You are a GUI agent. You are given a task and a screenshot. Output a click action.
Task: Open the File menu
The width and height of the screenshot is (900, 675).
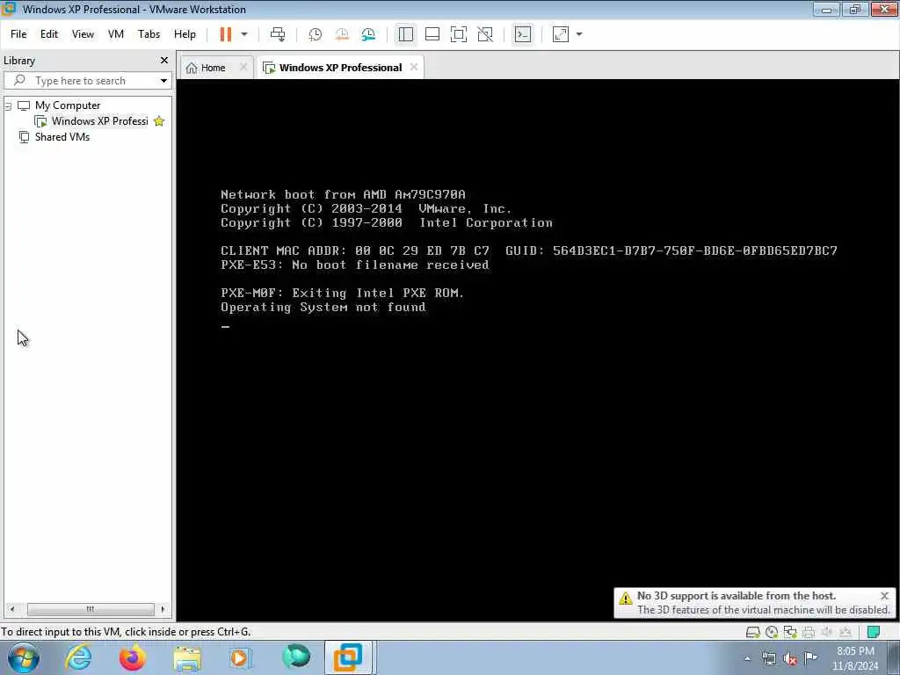tap(18, 34)
